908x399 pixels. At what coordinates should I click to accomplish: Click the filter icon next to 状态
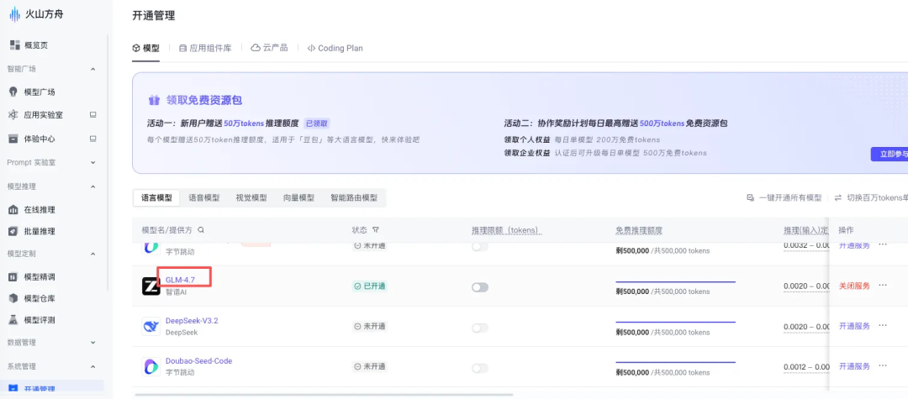click(376, 230)
